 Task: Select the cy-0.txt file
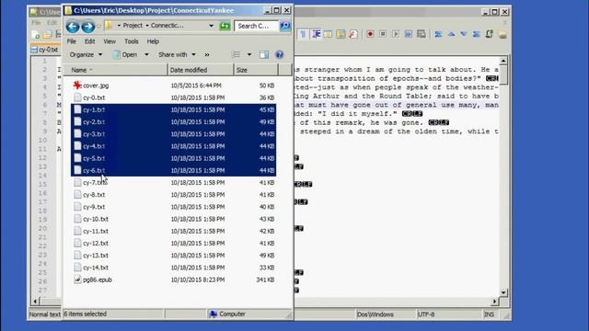point(89,97)
